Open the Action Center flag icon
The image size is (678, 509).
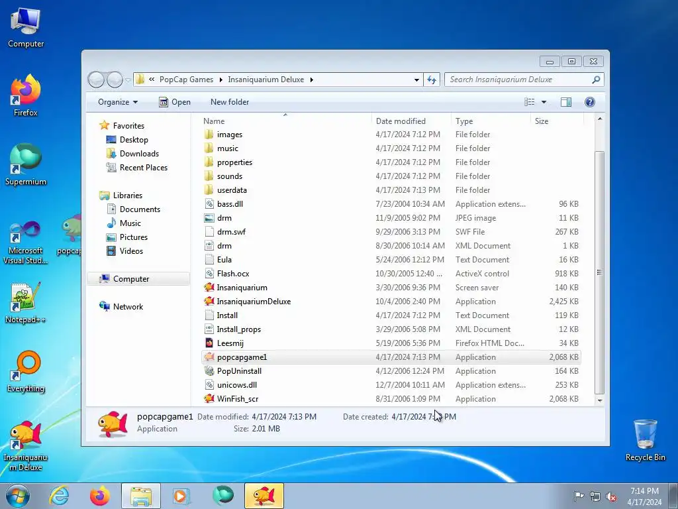579,496
